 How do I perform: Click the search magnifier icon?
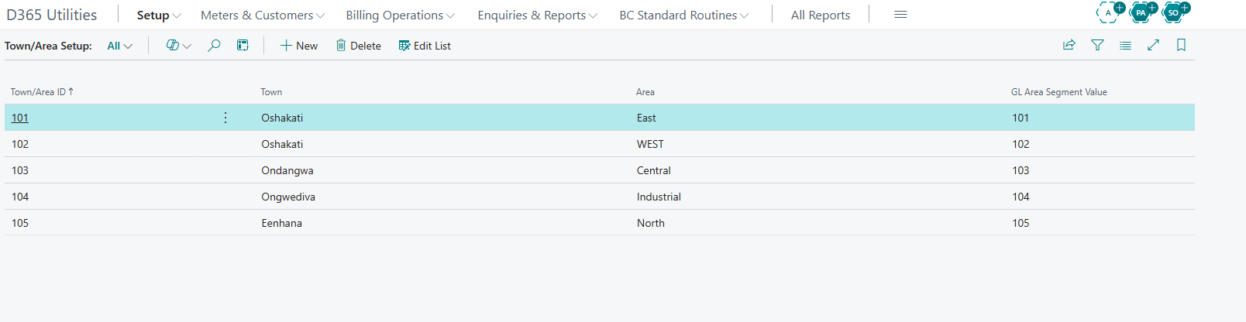[x=214, y=46]
